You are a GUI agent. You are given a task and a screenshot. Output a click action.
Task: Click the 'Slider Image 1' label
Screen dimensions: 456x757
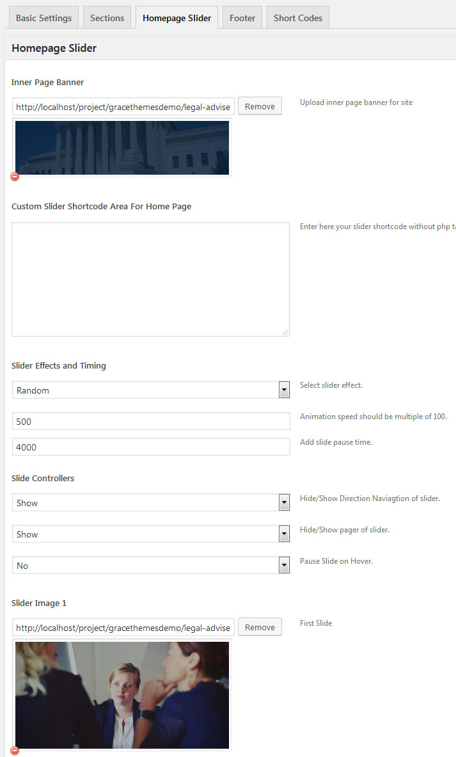[x=39, y=603]
